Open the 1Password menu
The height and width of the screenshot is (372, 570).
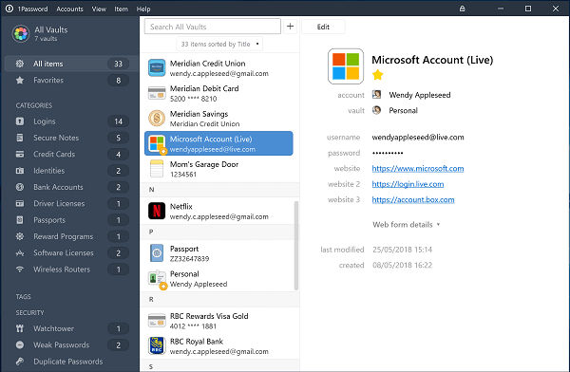(32, 9)
